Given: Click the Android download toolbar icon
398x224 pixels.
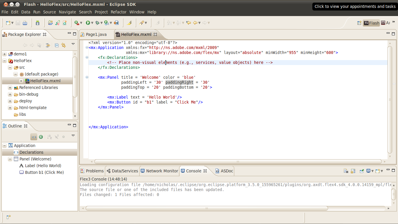Looking at the screenshot, I should tap(38, 23).
